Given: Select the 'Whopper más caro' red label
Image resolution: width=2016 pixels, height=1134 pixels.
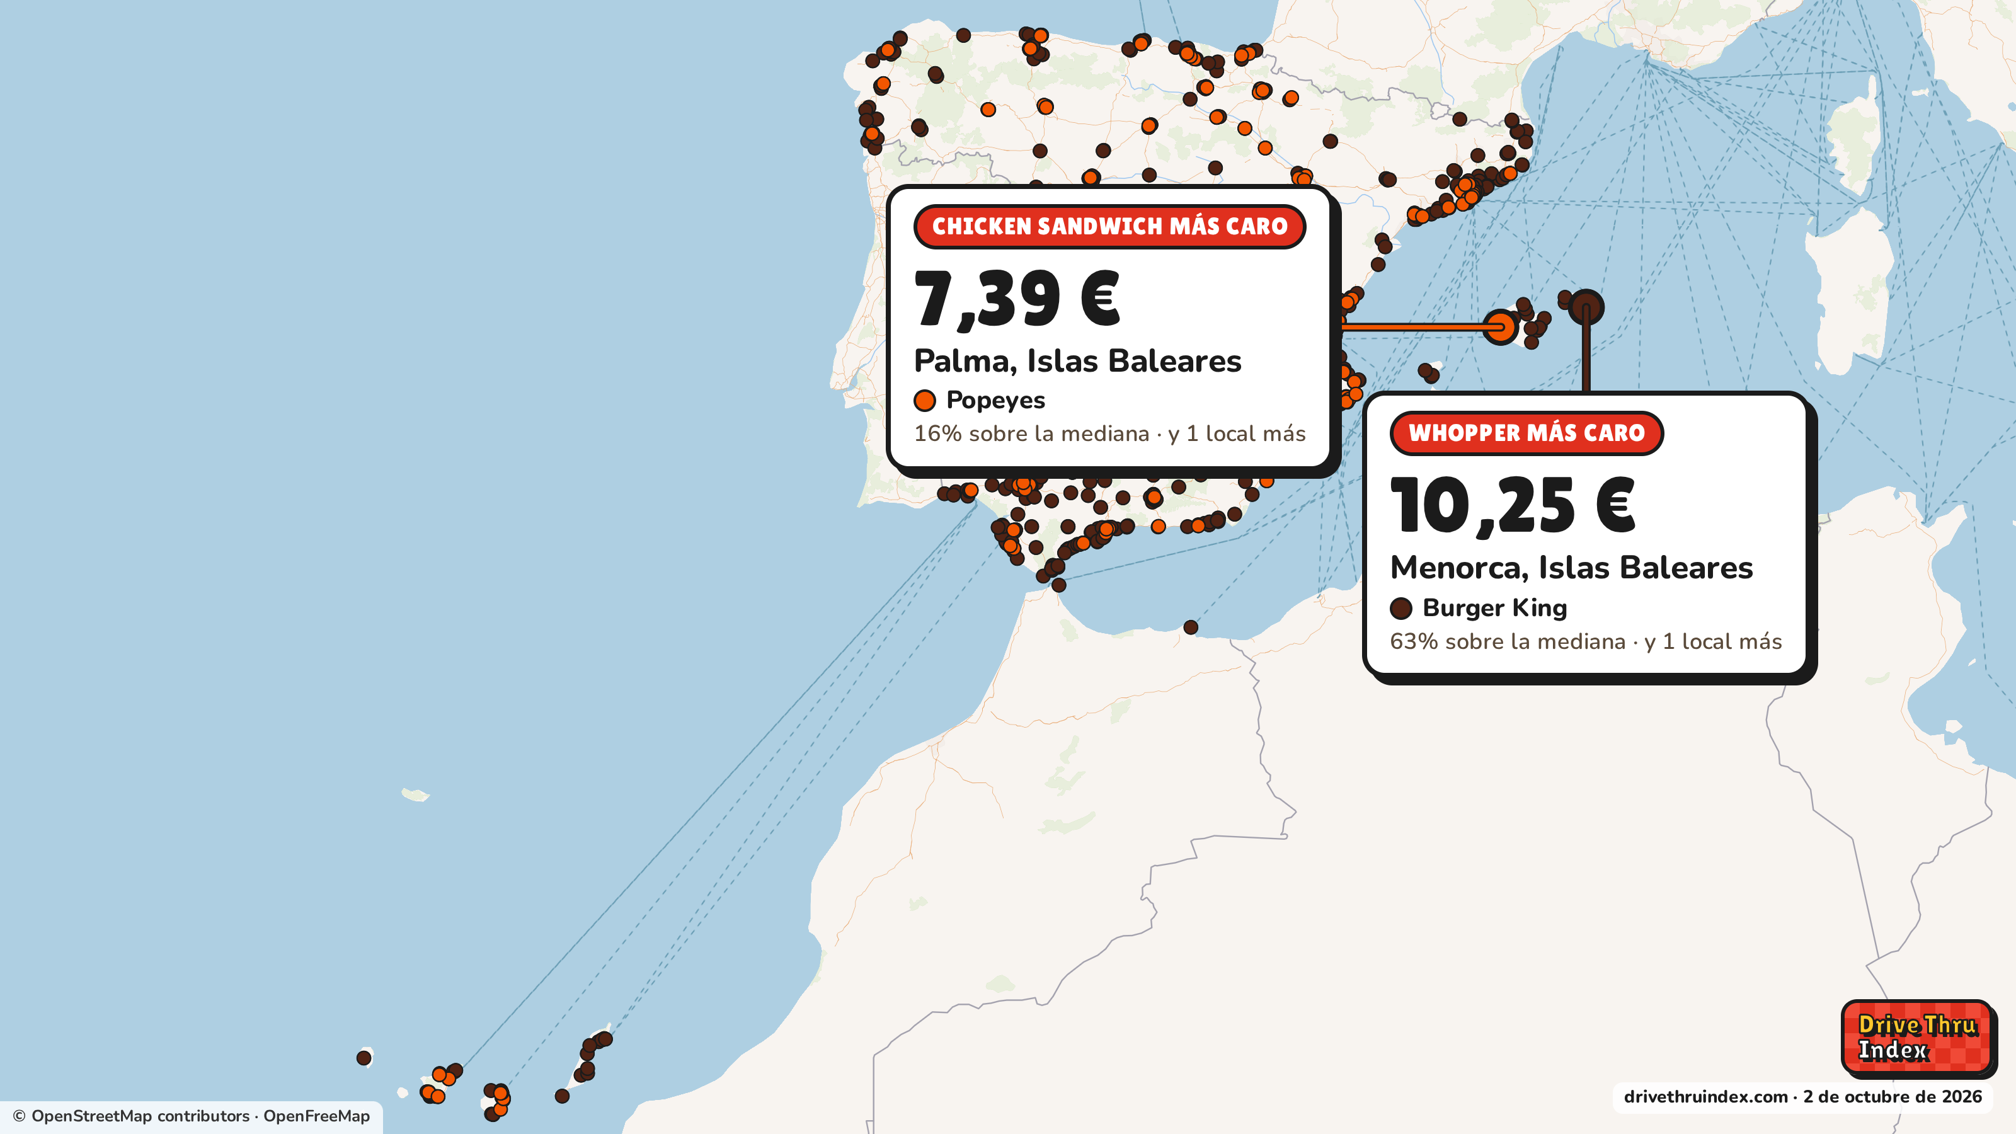Looking at the screenshot, I should tap(1526, 433).
